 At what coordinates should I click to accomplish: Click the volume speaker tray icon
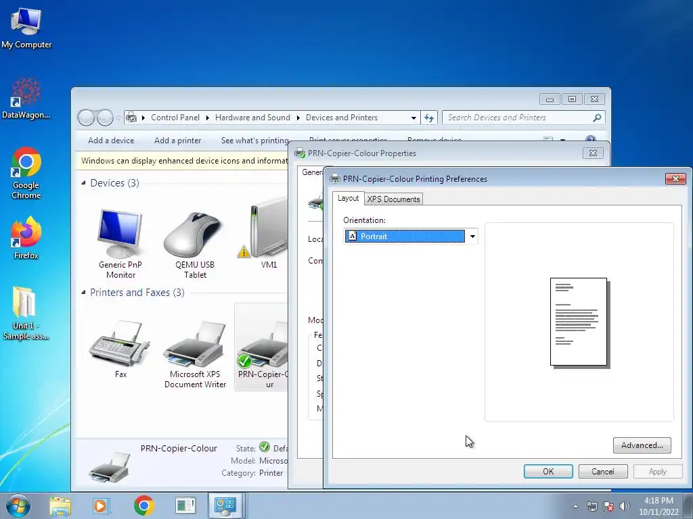(625, 506)
